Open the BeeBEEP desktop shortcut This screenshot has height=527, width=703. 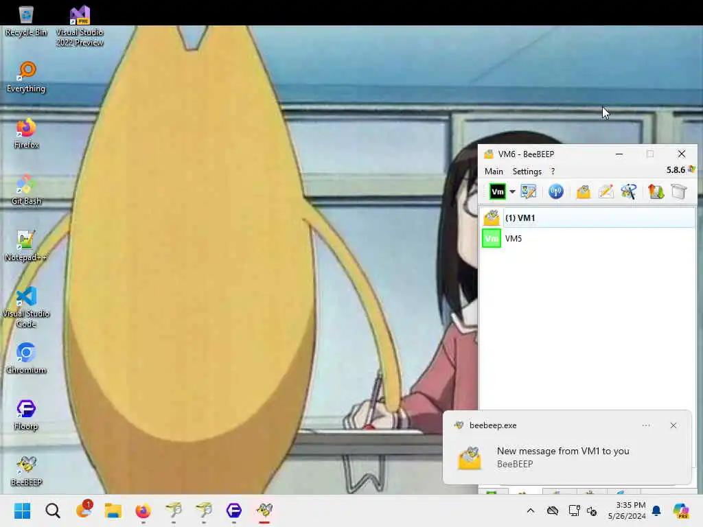coord(26,471)
